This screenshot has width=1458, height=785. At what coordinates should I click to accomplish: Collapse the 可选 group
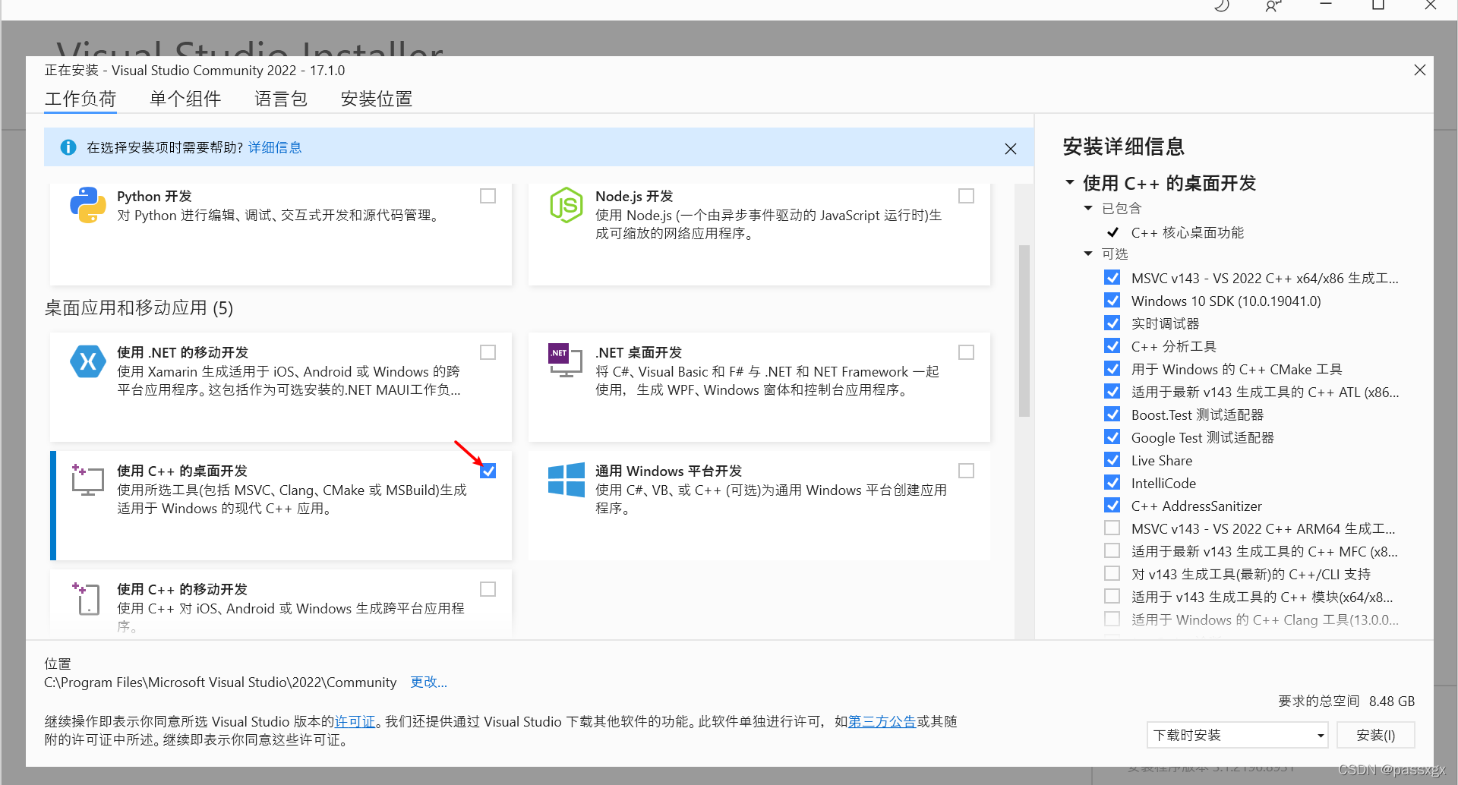tap(1088, 254)
